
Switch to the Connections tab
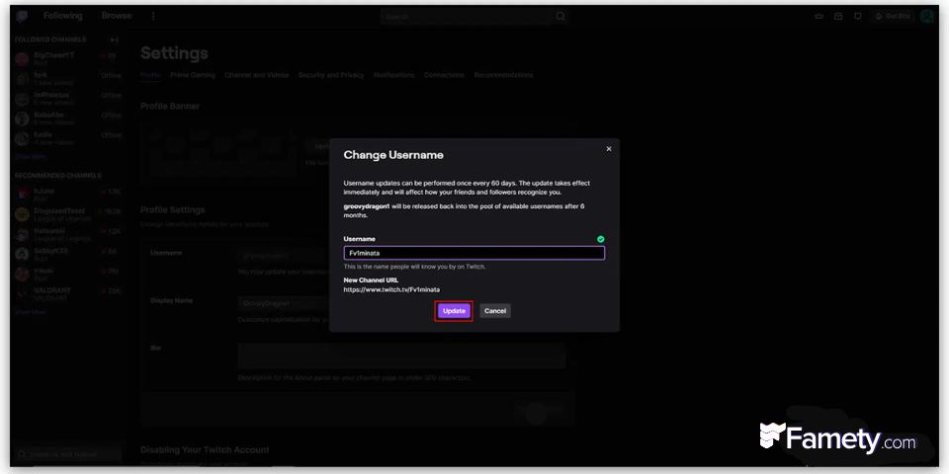444,75
